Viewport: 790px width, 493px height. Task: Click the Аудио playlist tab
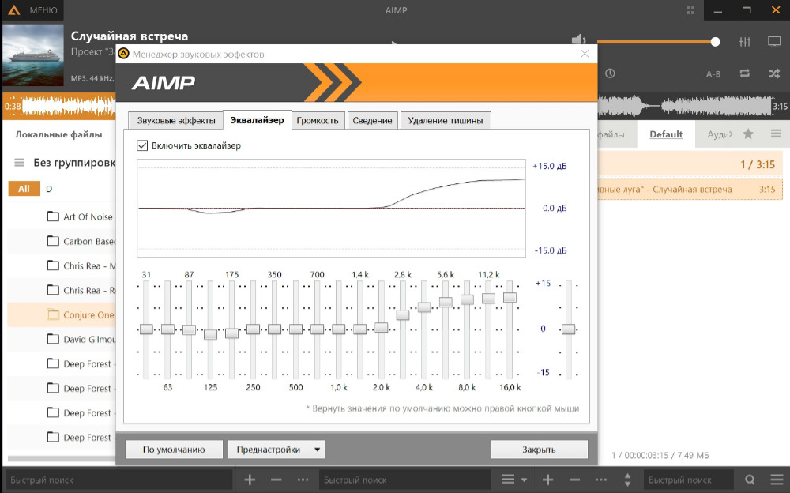coord(720,134)
